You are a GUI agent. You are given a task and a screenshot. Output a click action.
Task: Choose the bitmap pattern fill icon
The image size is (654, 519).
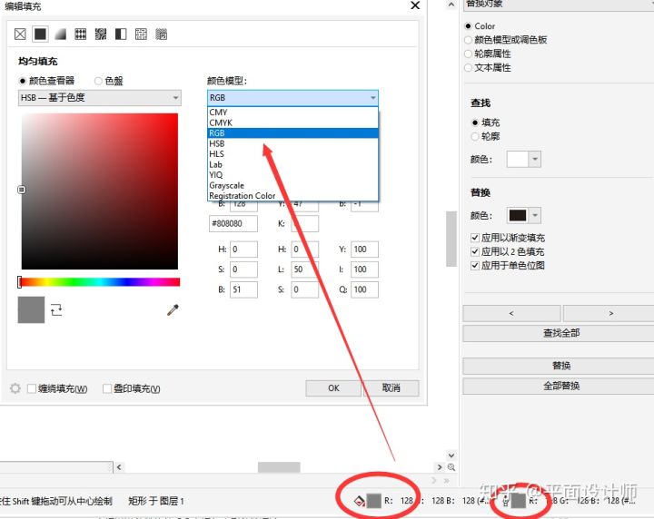(101, 34)
